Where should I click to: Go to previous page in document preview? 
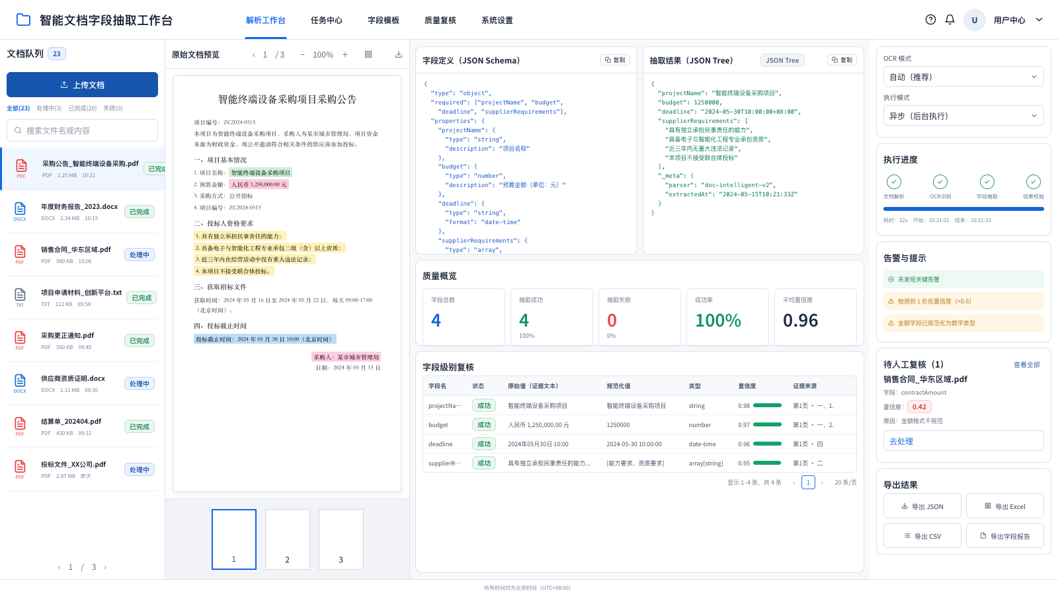253,55
